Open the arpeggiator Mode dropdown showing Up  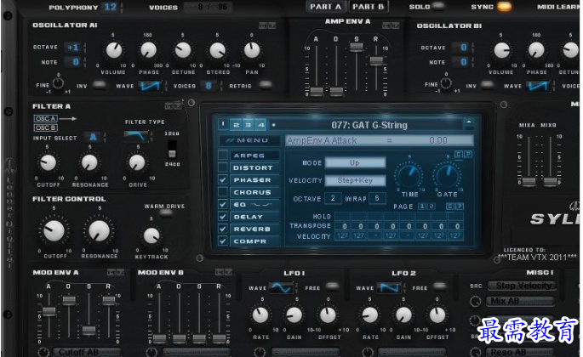click(x=355, y=161)
